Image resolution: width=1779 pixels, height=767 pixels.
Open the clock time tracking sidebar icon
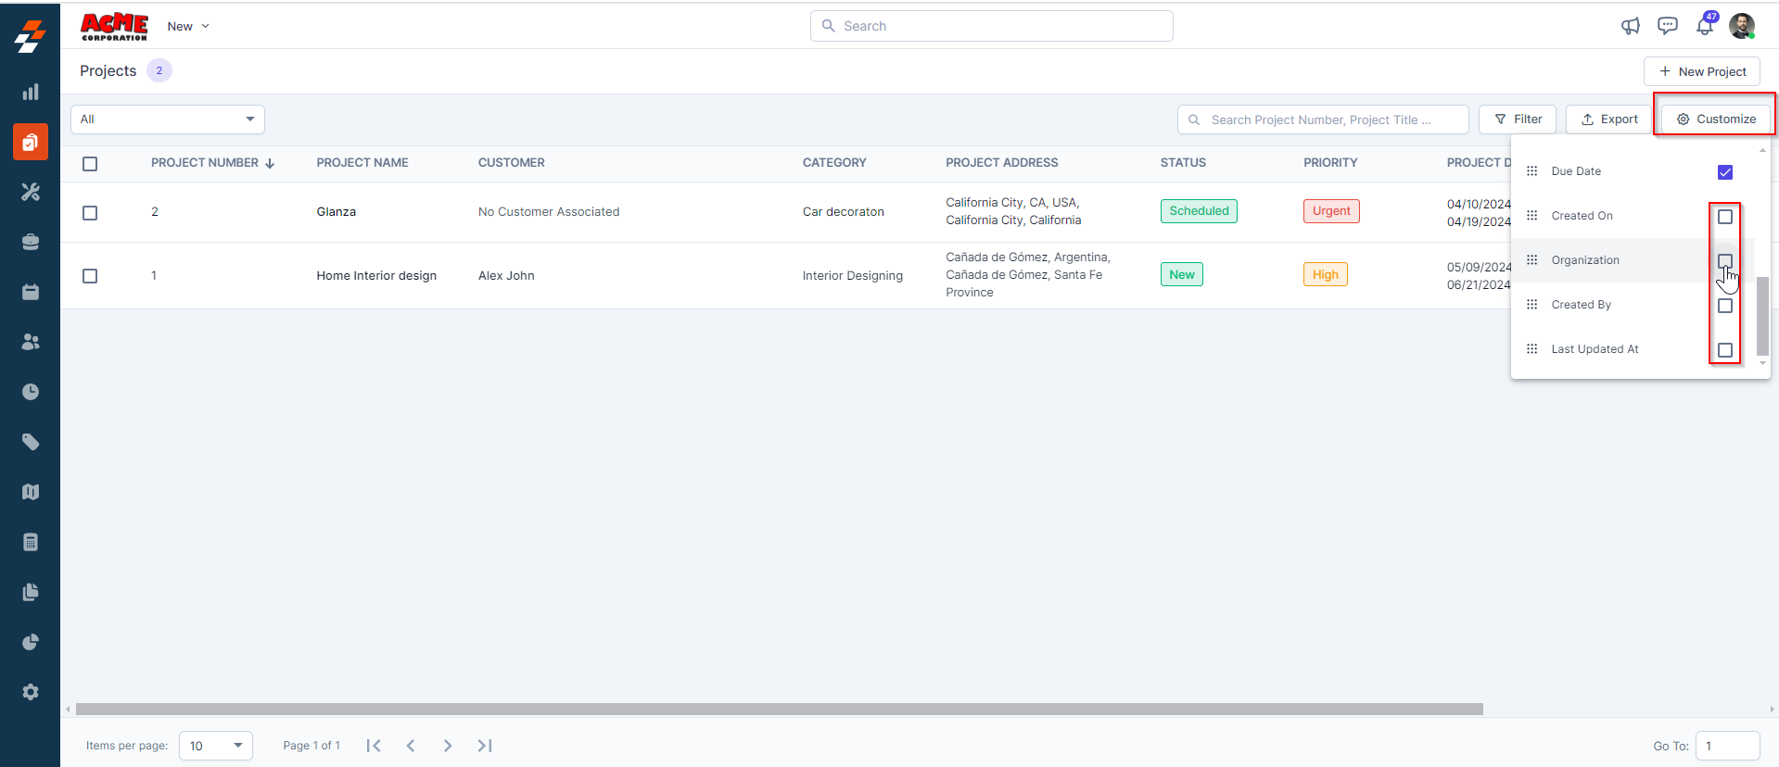(x=31, y=392)
